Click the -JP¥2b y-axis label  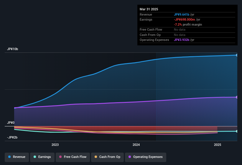tap(12, 137)
